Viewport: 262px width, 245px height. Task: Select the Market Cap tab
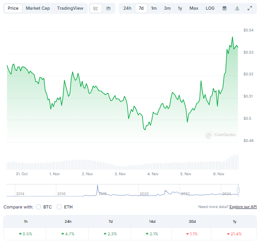[38, 8]
